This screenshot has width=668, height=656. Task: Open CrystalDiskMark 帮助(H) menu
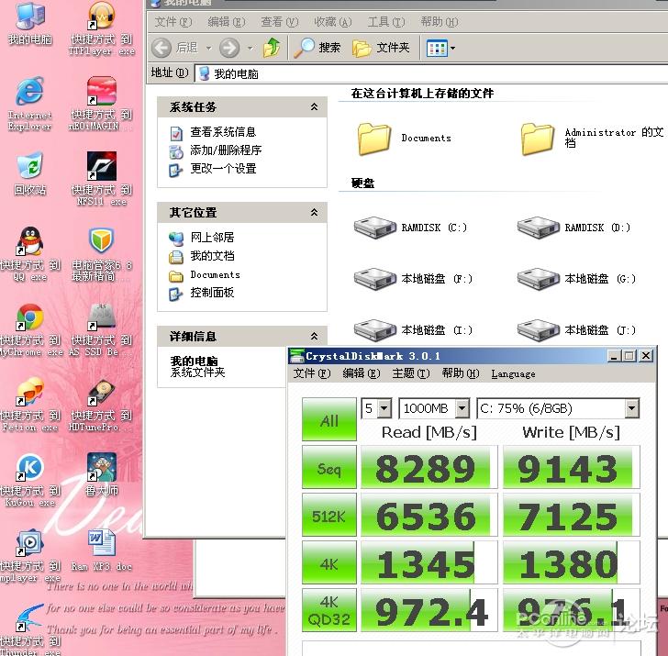[460, 373]
